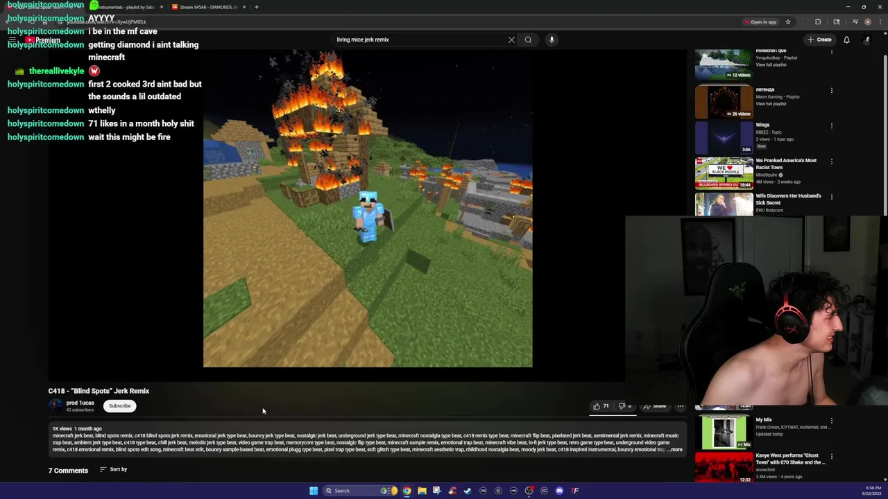View full playlist under легенда

tap(771, 104)
